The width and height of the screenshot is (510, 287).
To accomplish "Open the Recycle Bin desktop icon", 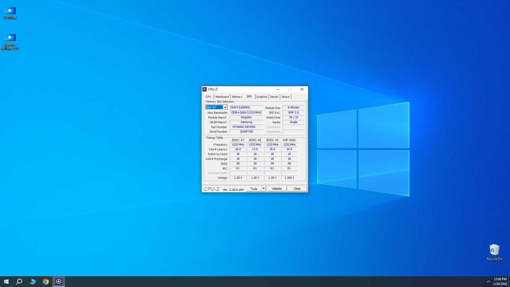I will [x=494, y=251].
